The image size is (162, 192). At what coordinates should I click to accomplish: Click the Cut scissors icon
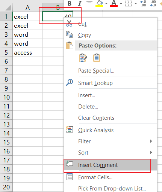tap(69, 23)
